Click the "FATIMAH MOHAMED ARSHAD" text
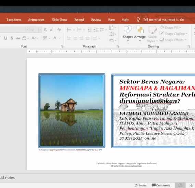Image resolution: width=195 pixels, height=188 pixels. [x=154, y=113]
